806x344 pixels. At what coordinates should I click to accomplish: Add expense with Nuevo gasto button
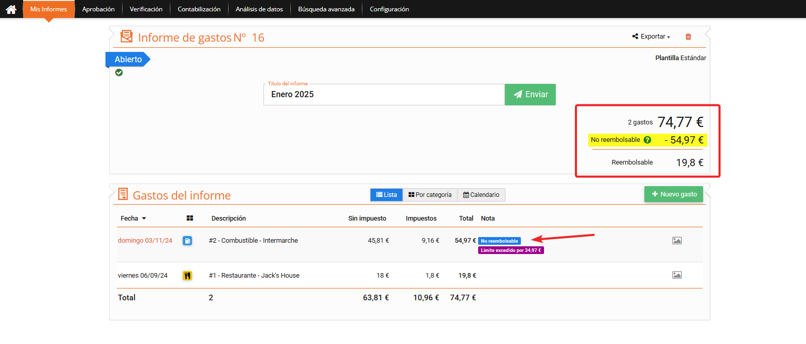pyautogui.click(x=674, y=194)
